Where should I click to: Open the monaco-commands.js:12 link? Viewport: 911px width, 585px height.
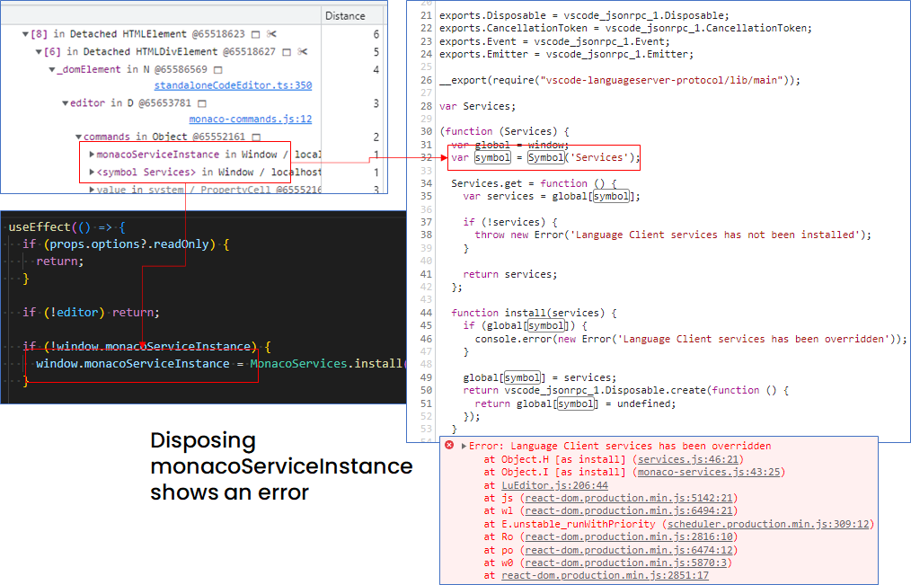coord(250,118)
